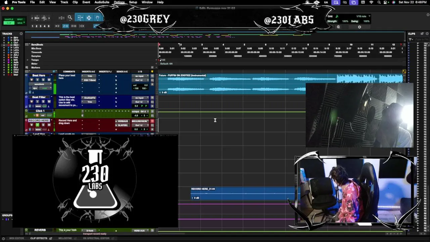Open the Event menu

(86, 2)
